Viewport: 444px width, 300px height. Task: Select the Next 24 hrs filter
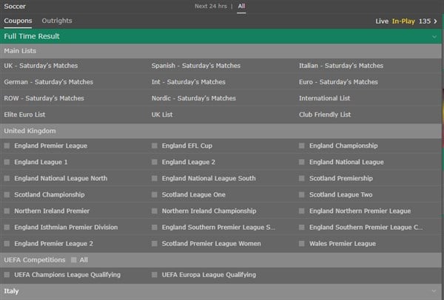point(211,6)
